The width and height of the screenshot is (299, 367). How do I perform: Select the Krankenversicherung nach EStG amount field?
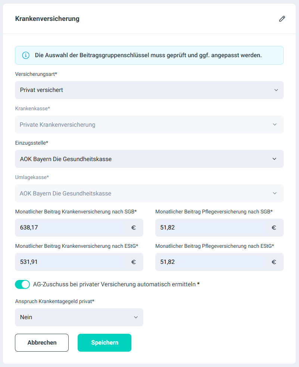(x=69, y=262)
